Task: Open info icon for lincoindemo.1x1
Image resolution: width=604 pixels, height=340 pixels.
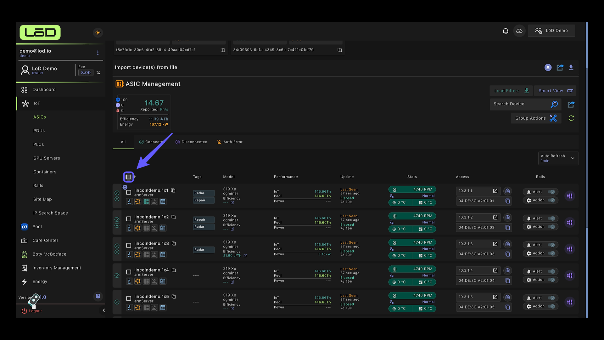Action: (x=129, y=201)
